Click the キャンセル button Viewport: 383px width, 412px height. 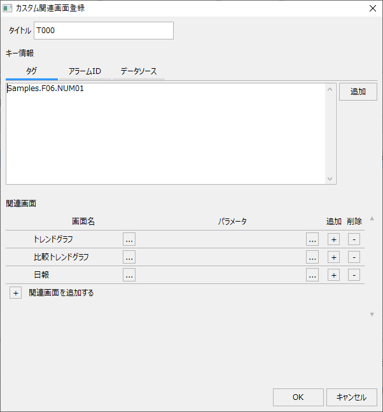[x=352, y=397]
